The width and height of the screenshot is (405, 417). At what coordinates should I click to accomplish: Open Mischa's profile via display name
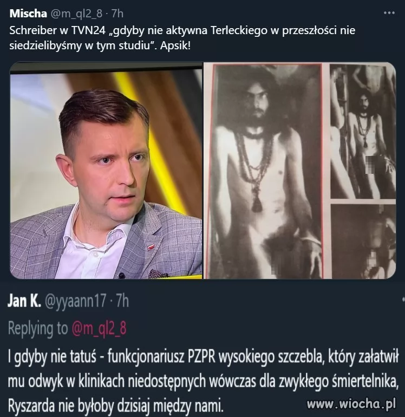pos(28,14)
